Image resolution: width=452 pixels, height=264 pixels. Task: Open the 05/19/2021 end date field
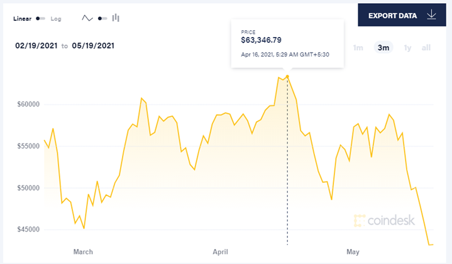tap(93, 46)
